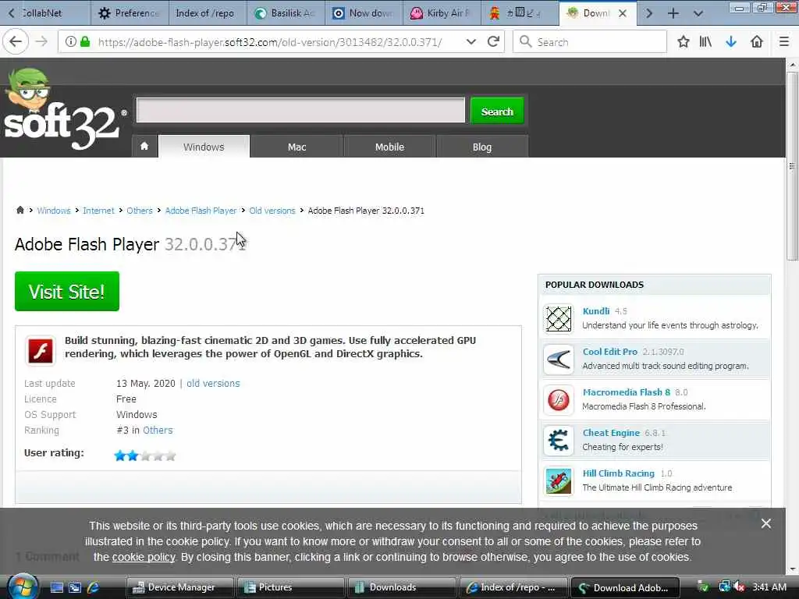Click the soft32 logo
Viewport: 799px width, 599px height.
64,109
